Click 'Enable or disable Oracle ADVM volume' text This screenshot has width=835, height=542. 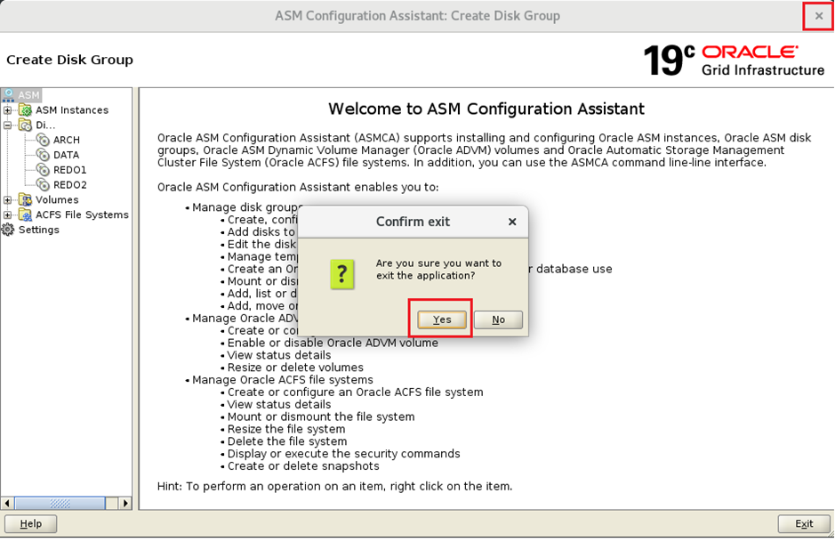[x=333, y=343]
